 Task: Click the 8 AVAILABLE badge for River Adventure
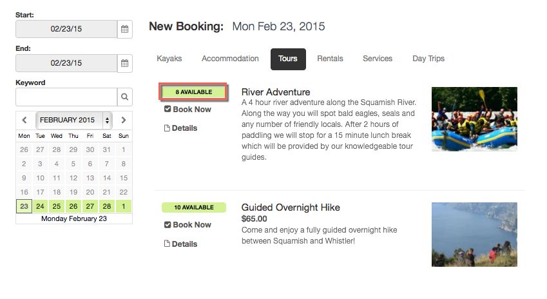tap(194, 92)
